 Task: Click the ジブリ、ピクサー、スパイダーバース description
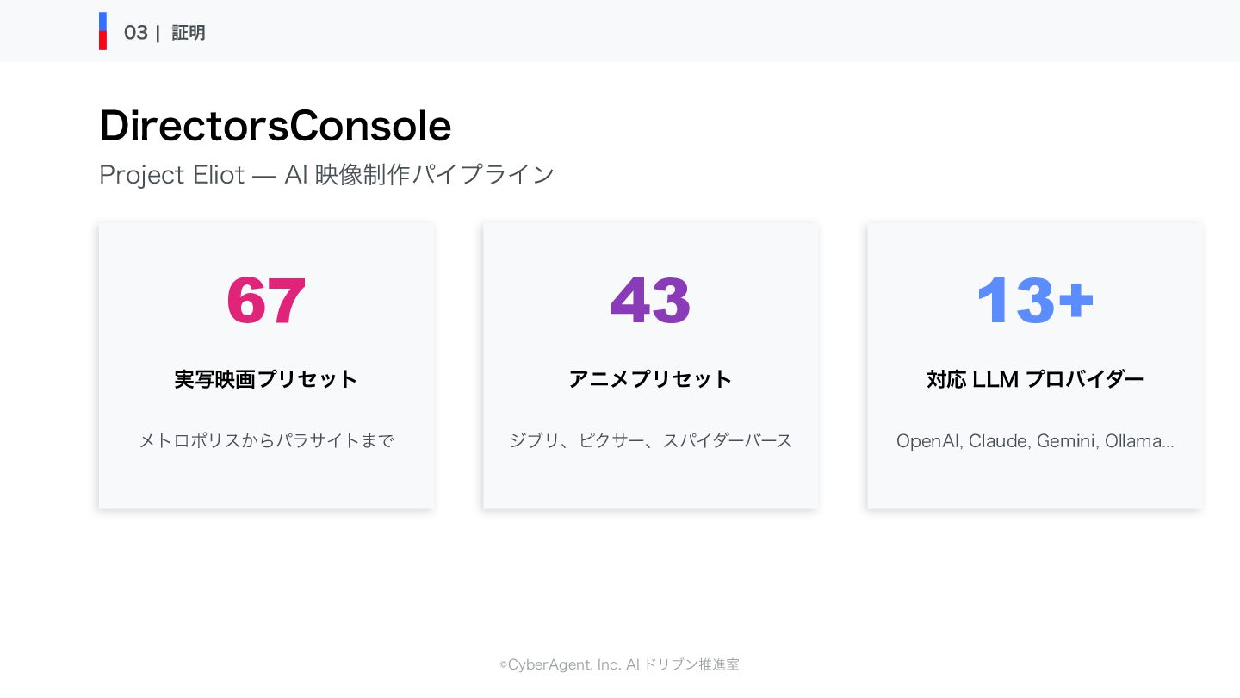[650, 440]
